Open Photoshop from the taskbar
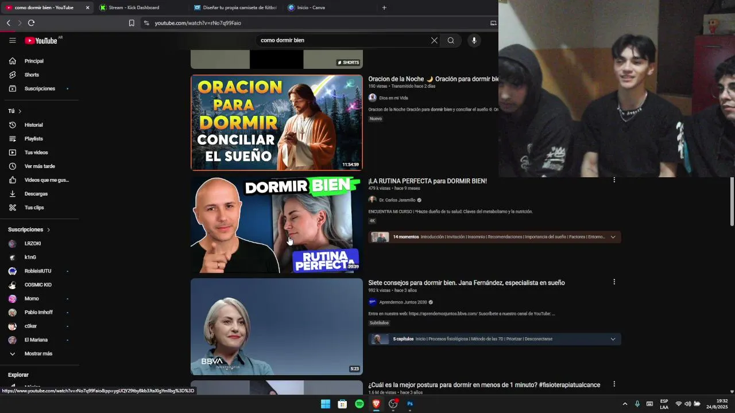This screenshot has width=735, height=413. tap(410, 404)
